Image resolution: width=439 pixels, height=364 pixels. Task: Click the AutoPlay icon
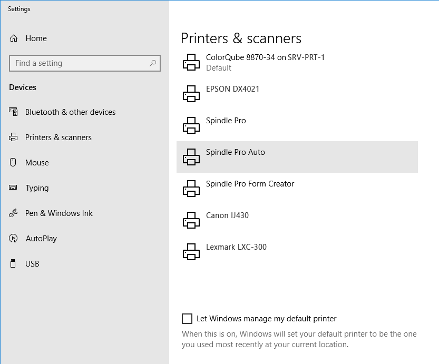(13, 239)
